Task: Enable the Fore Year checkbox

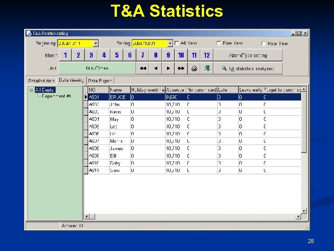Action: (x=219, y=43)
